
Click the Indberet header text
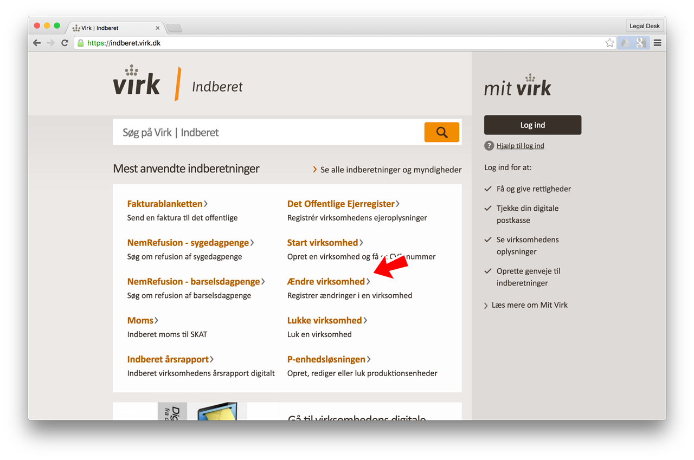pos(217,87)
